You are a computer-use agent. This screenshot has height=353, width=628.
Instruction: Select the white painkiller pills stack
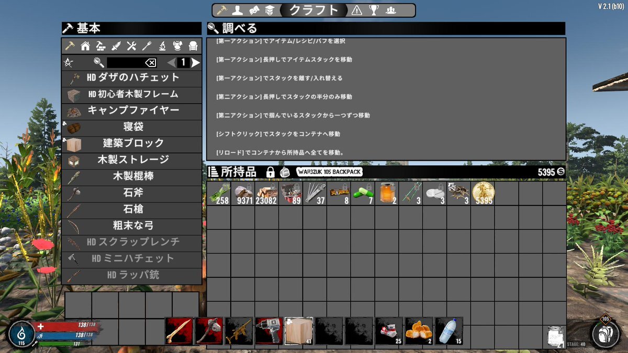tap(435, 193)
